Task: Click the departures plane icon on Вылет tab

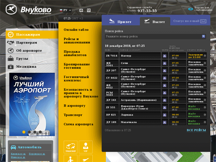Action: pyautogui.click(x=147, y=21)
